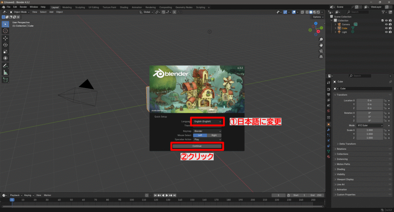The height and width of the screenshot is (212, 394).
Task: Open the Render properties tab icon
Action: coord(329,89)
